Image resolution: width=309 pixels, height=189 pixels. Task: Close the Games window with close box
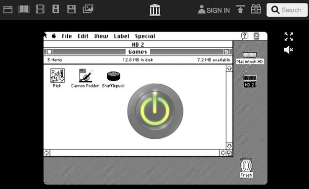[x=49, y=52]
